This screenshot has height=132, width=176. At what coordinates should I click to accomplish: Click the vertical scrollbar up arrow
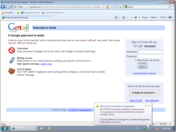coord(173,22)
